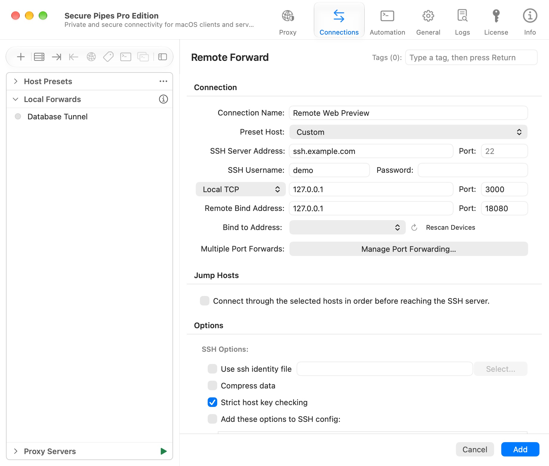Expand the Host Presets section
Viewport: 549px width, 466px height.
pyautogui.click(x=16, y=81)
